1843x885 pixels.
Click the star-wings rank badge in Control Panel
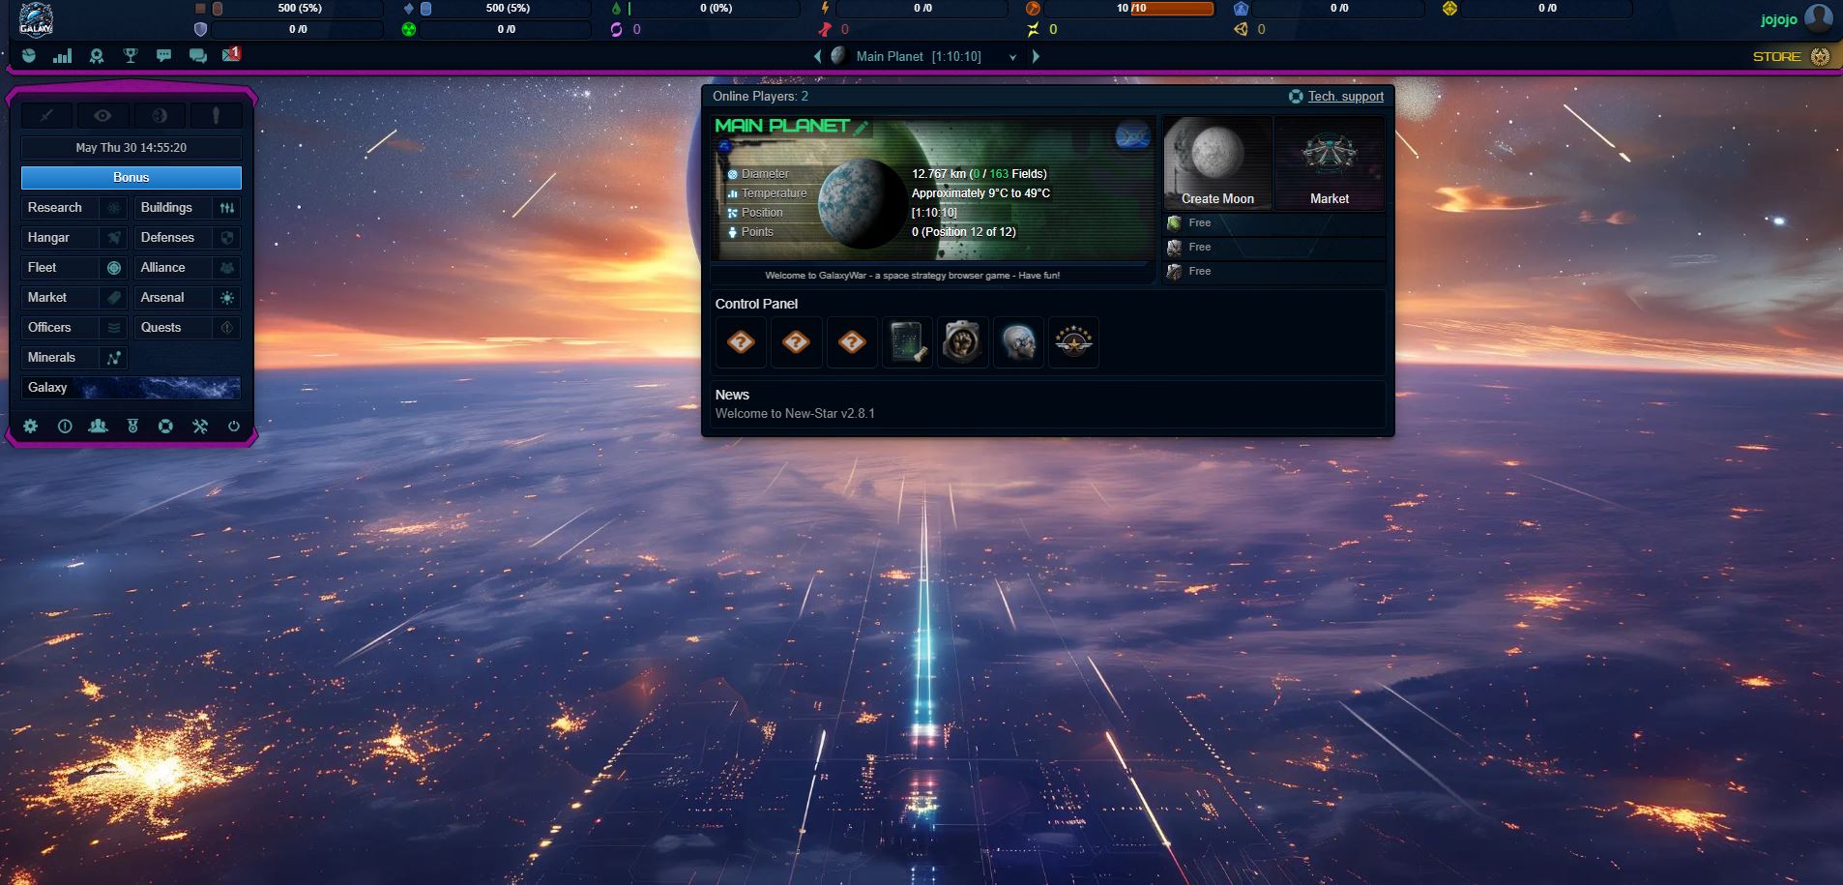1073,341
